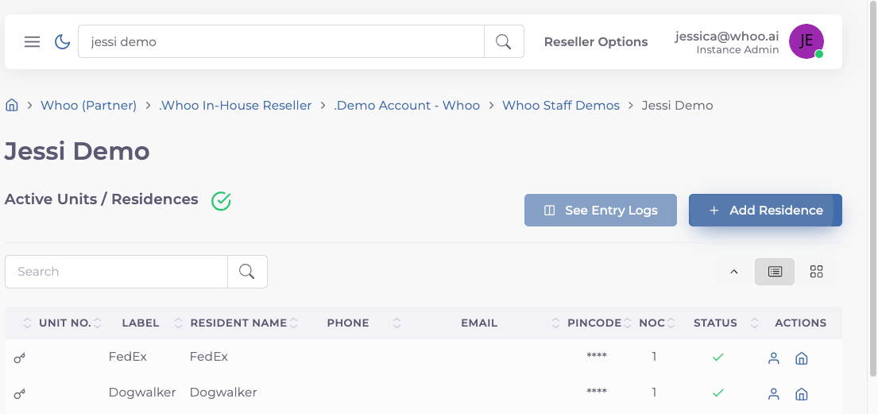Viewport: 878px width, 414px height.
Task: Click the residences search magnifier button
Action: coord(247,272)
